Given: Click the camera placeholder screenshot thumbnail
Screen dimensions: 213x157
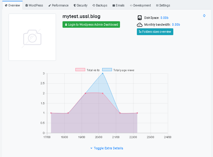Looking at the screenshot, I should (32, 37).
